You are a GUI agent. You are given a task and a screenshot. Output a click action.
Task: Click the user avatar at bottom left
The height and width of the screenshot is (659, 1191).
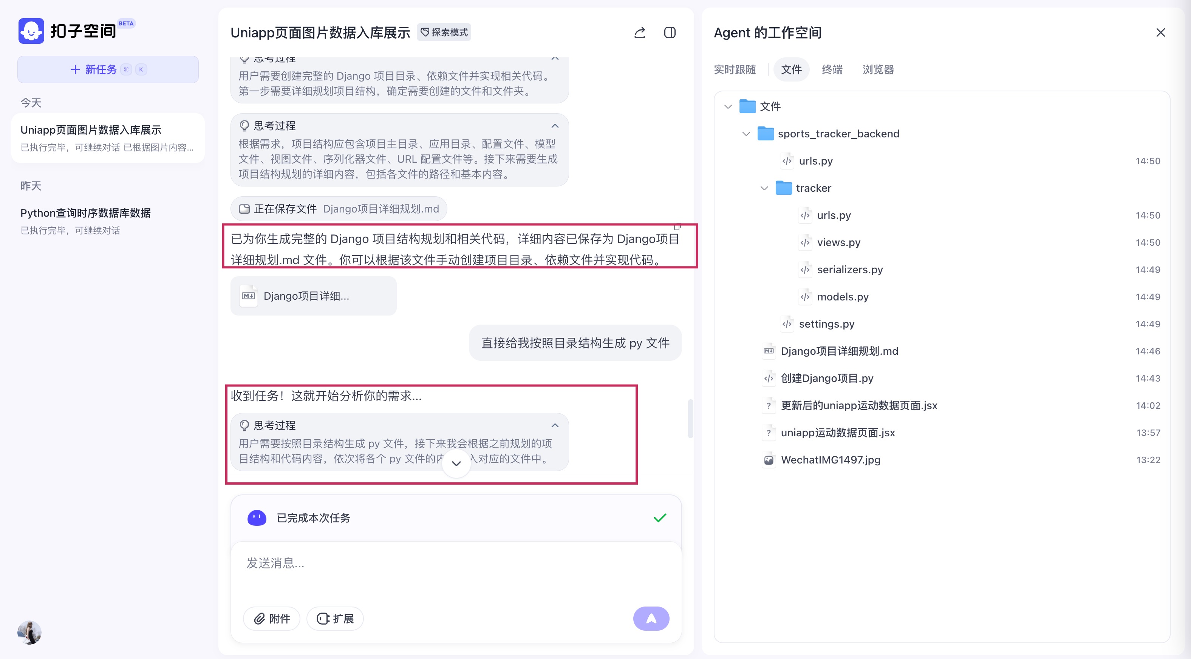pyautogui.click(x=29, y=632)
